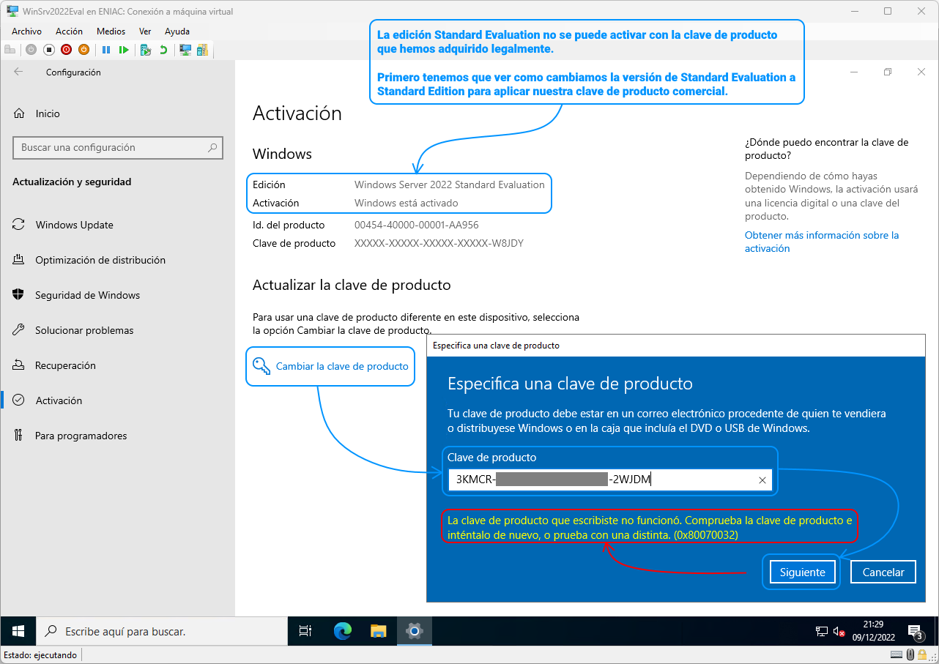
Task: Click the mouse status bar icon
Action: click(x=911, y=655)
